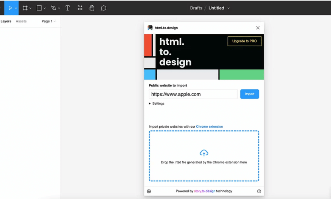Open the Page 1 dropdown

pyautogui.click(x=48, y=21)
